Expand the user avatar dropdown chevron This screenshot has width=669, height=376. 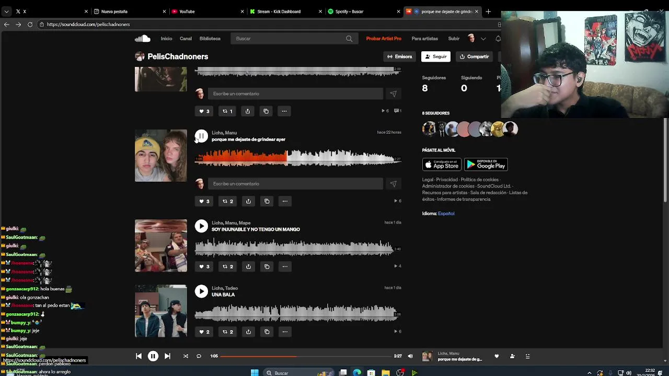pos(483,39)
